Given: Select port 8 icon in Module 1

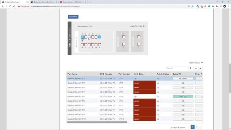Looking at the screenshot, I should pyautogui.click(x=93, y=44).
